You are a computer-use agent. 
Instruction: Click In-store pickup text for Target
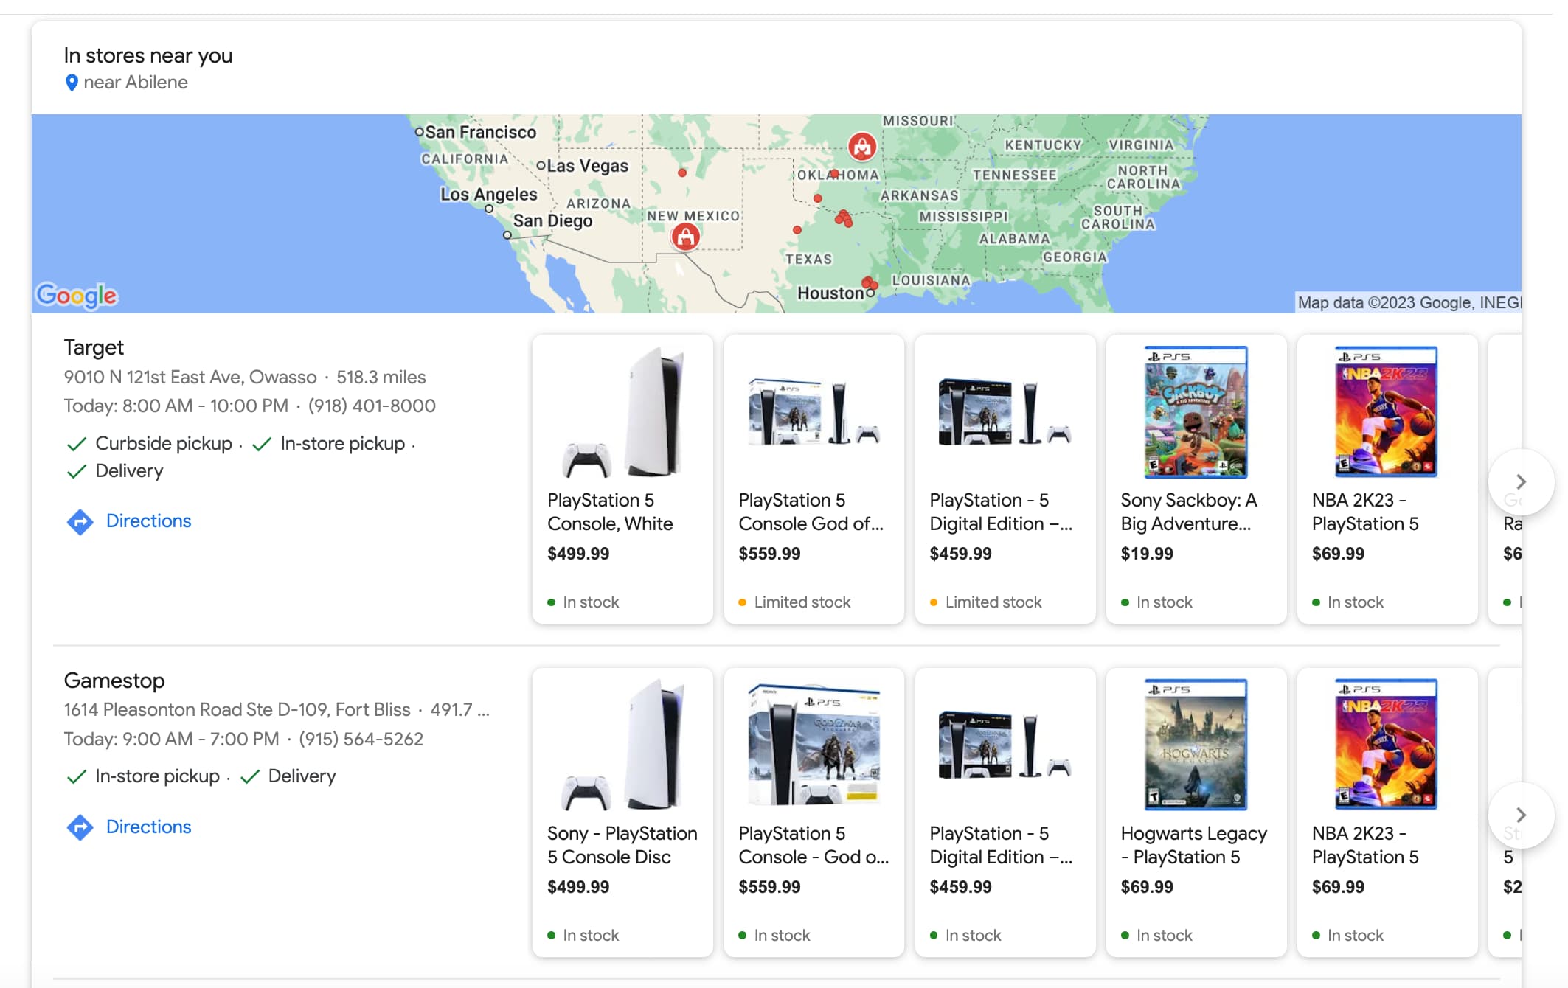tap(342, 444)
